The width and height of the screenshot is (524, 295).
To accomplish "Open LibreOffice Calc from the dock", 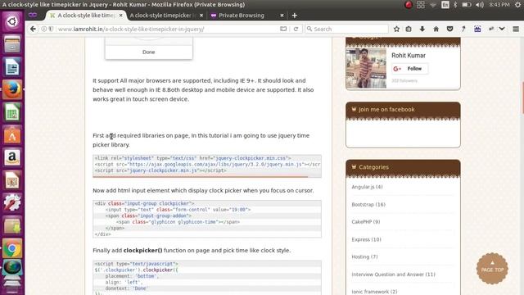I will pos(12,112).
